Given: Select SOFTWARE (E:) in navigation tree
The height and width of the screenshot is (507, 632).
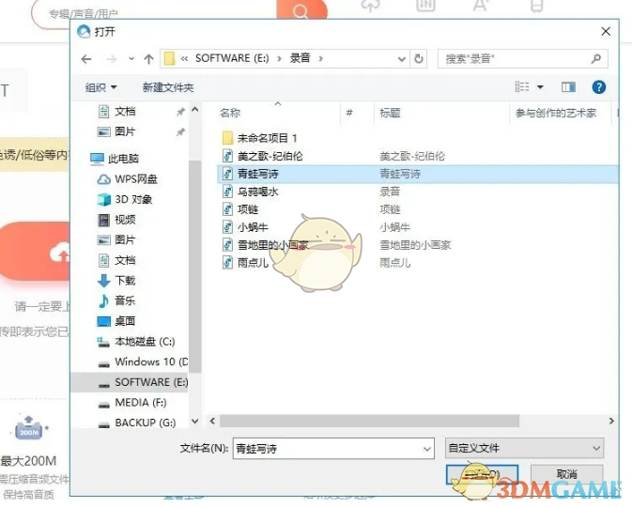Looking at the screenshot, I should [150, 382].
